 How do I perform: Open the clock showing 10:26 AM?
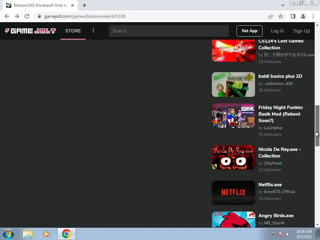[304, 234]
